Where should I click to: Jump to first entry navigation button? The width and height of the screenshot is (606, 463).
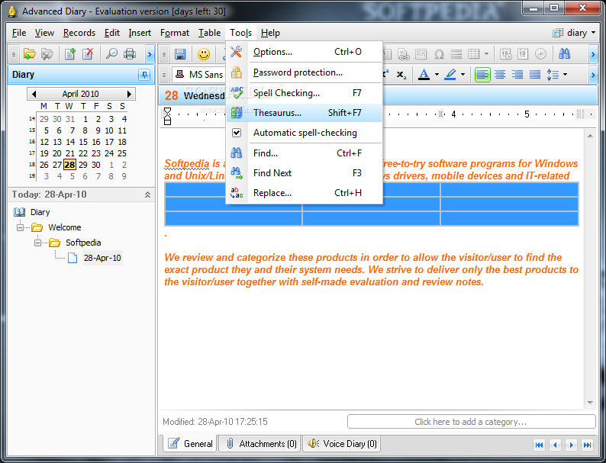(539, 445)
